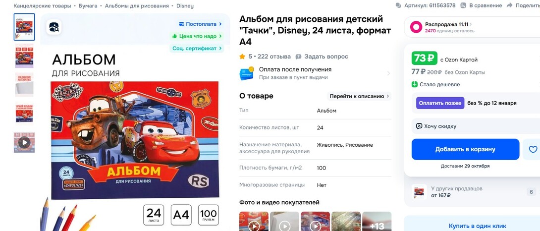
Task: Click the article number copy icon
Action: (398, 5)
